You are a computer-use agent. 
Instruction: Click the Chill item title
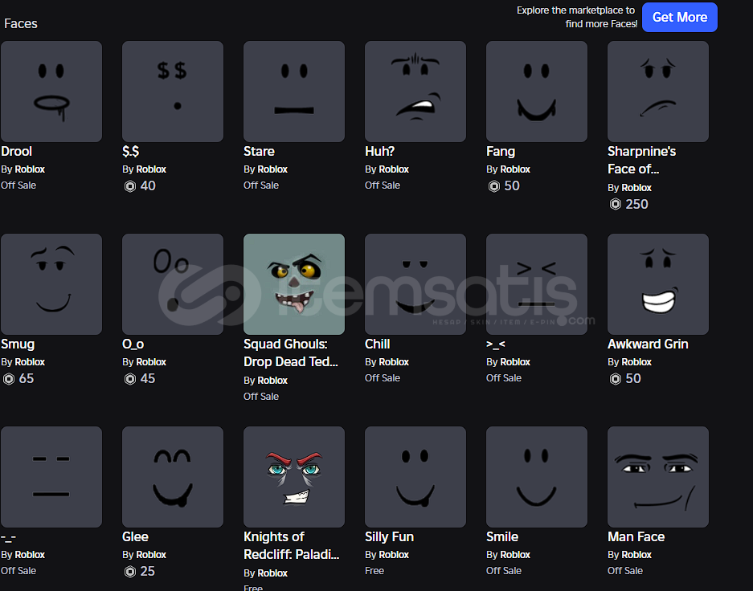pyautogui.click(x=378, y=344)
